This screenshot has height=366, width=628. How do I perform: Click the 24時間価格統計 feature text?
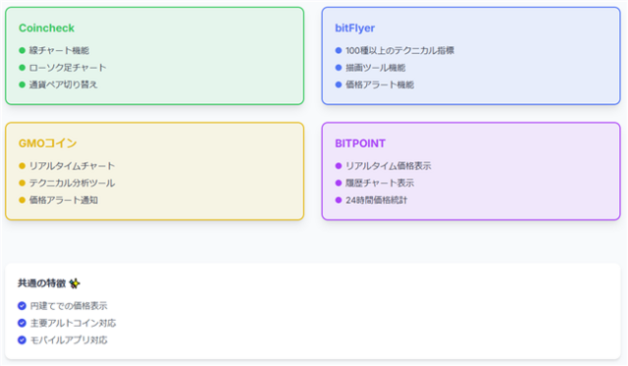coord(377,200)
